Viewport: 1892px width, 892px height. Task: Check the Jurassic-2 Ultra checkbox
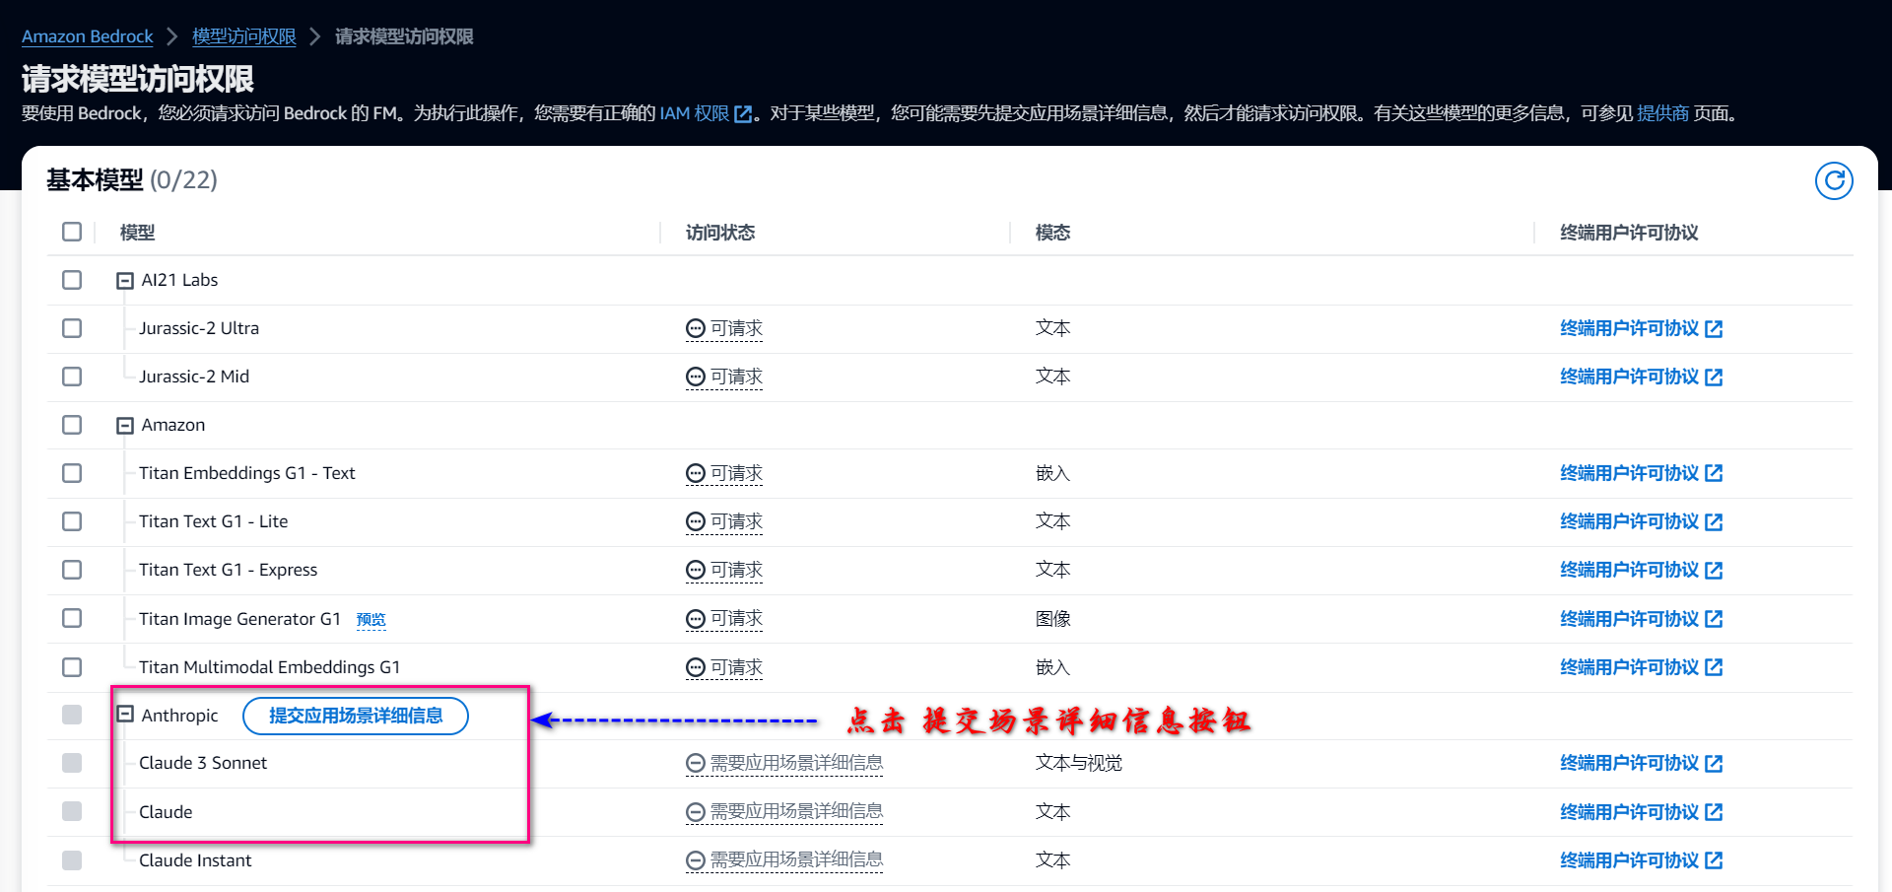72,328
